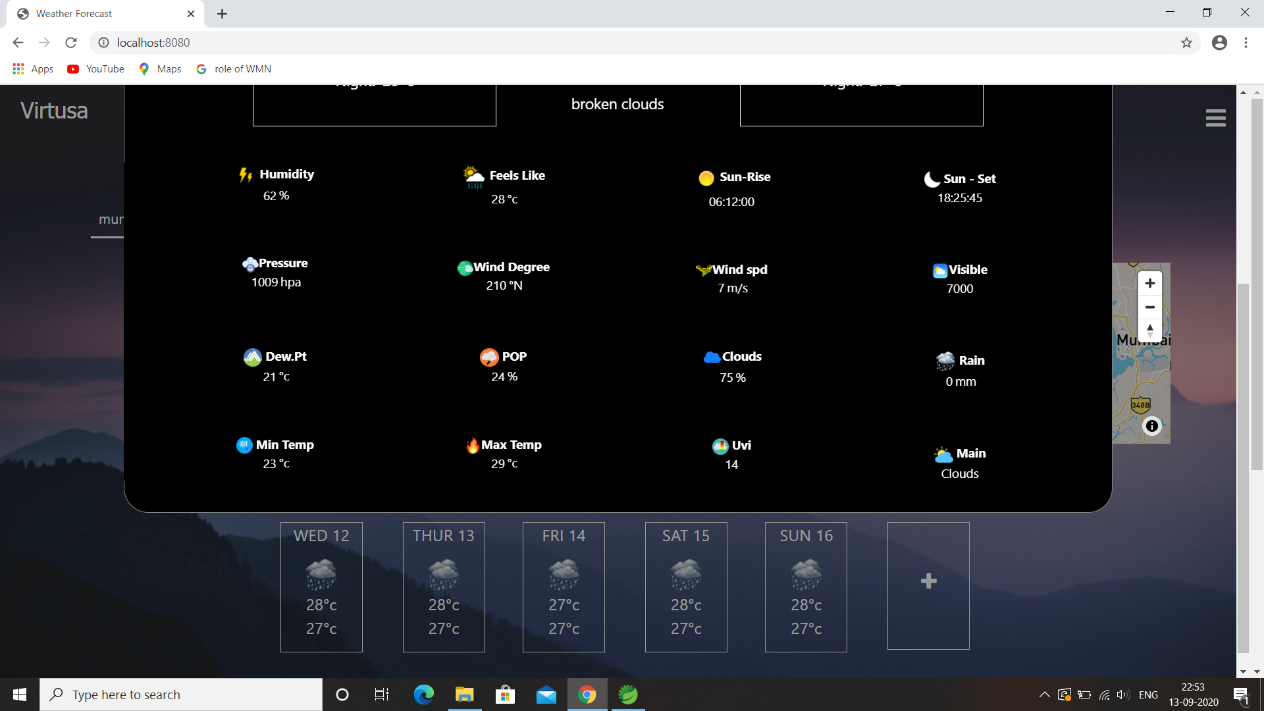Viewport: 1264px width, 711px height.
Task: Click the Humidity lightning icon
Action: (x=246, y=174)
